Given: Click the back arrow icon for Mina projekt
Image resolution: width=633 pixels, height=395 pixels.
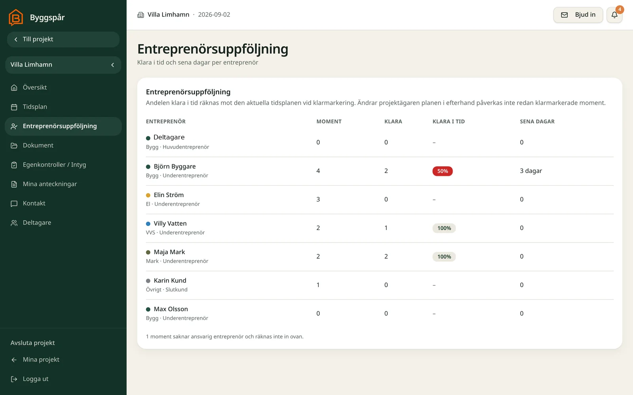Looking at the screenshot, I should (x=14, y=360).
